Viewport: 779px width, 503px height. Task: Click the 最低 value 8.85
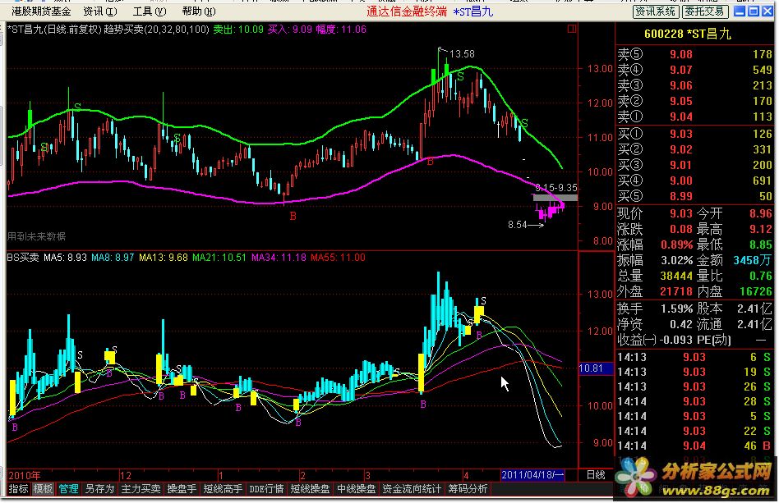[x=761, y=245]
